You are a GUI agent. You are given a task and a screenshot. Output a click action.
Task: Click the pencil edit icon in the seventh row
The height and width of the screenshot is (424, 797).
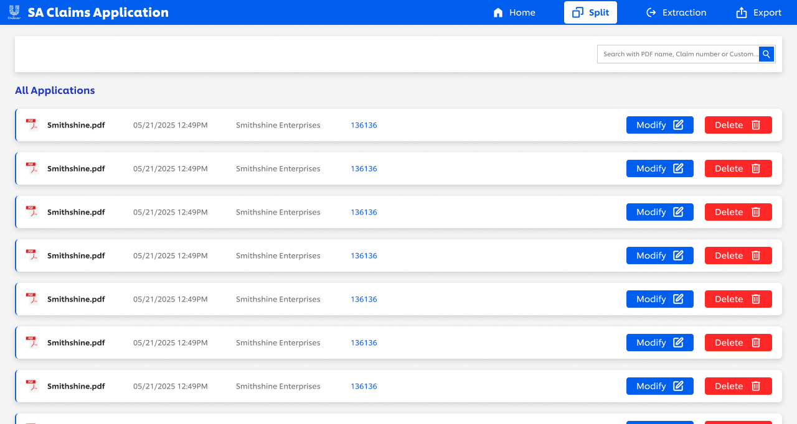pos(678,386)
